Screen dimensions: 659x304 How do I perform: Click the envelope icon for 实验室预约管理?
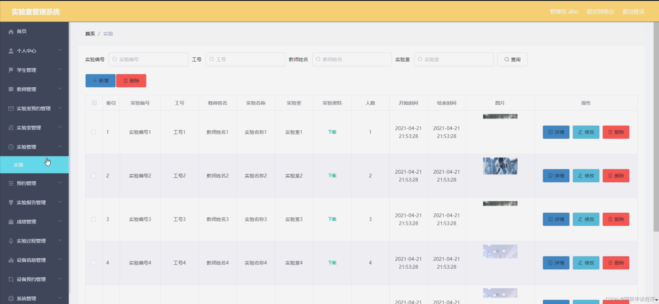pos(11,109)
